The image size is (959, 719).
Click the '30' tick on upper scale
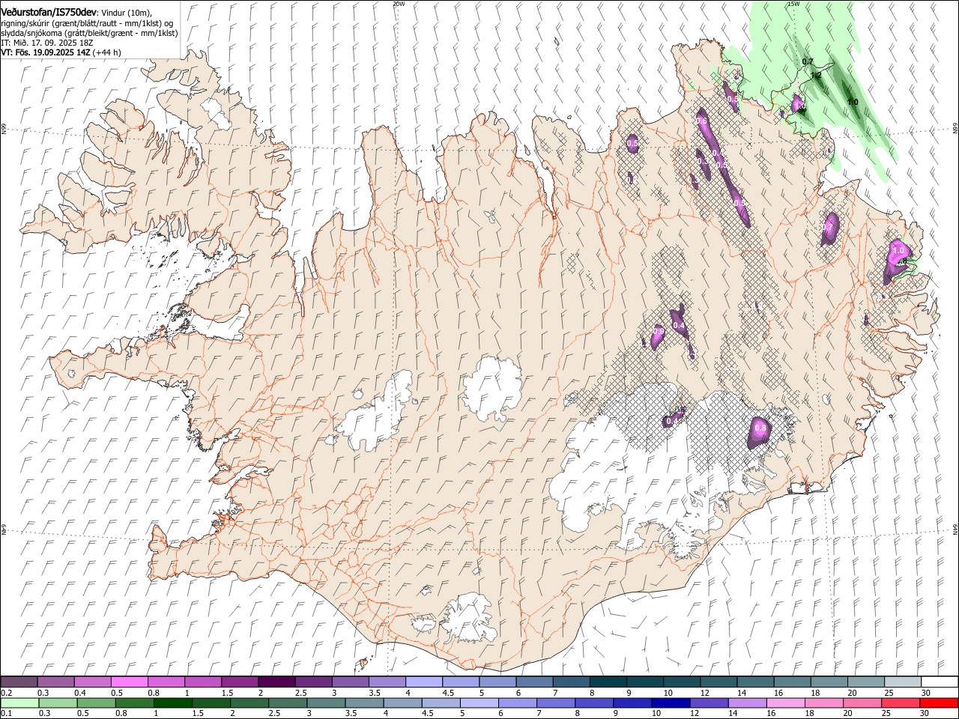925,693
